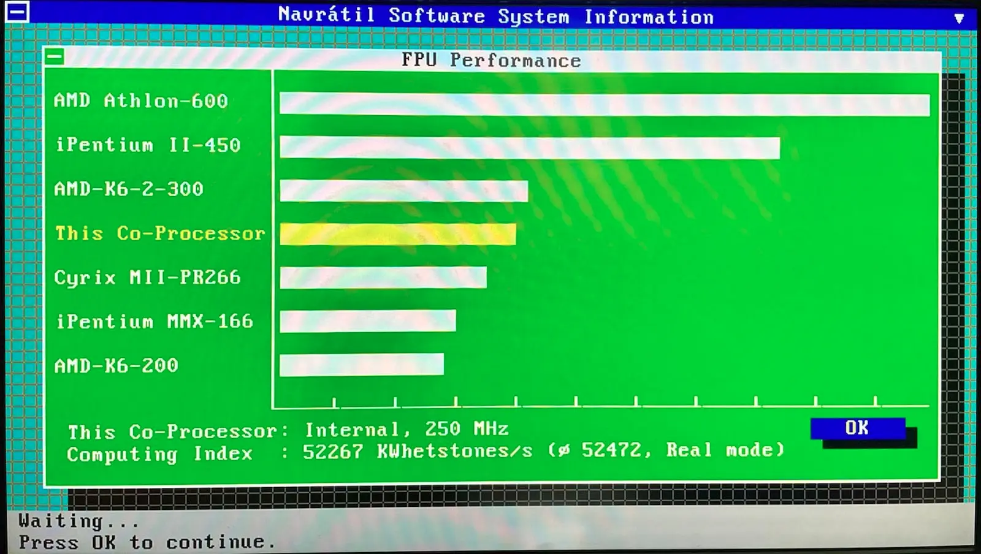
Task: Click the iPentium II-450 performance bar
Action: tap(530, 148)
